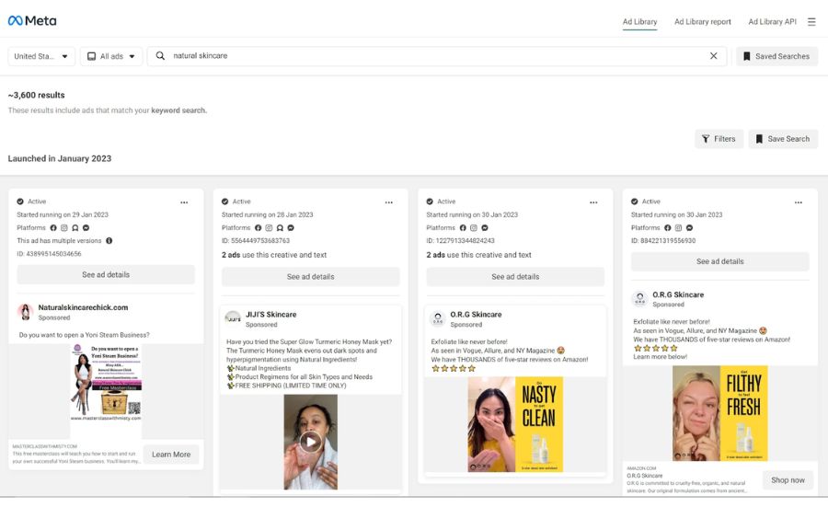Click Naturalskincarechick profile avatar
The width and height of the screenshot is (828, 507).
pos(26,312)
